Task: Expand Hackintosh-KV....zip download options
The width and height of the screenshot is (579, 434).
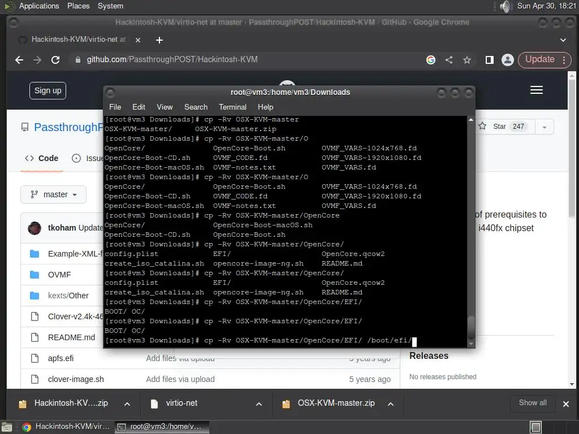Action: (127, 404)
